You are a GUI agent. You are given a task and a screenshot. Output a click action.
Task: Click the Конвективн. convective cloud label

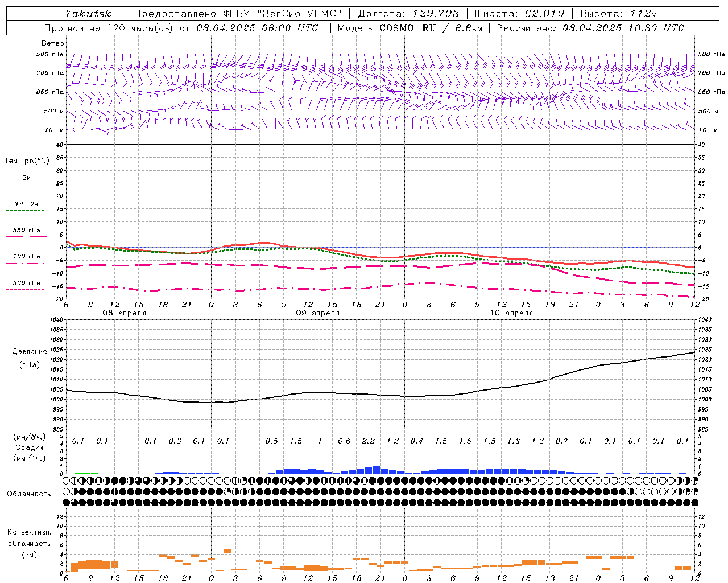(x=29, y=532)
